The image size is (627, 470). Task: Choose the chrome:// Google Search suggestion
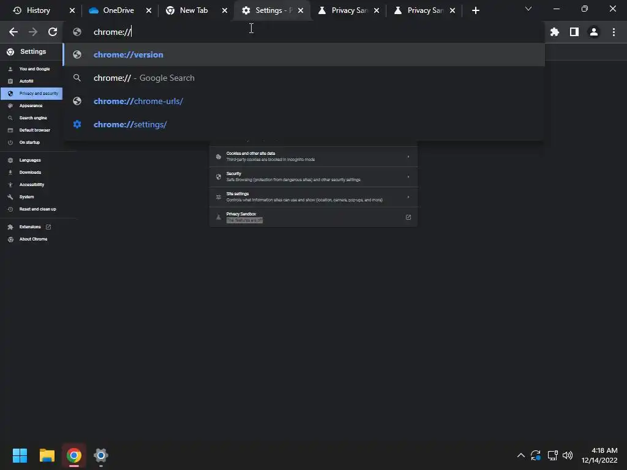(304, 78)
